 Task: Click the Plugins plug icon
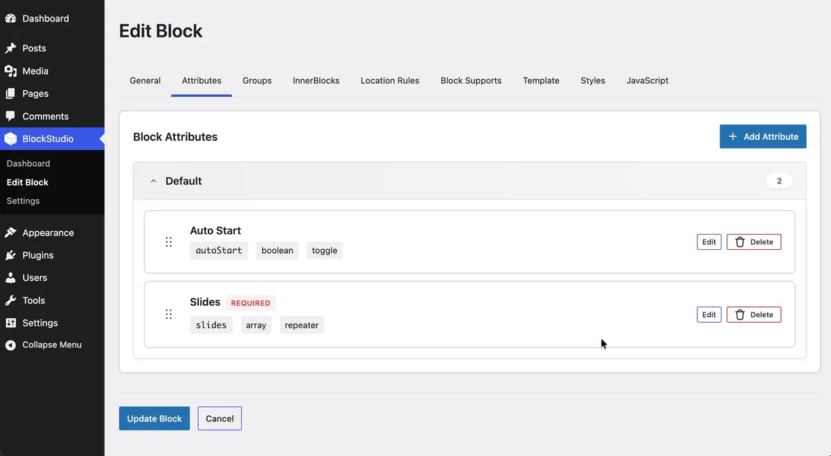10,255
